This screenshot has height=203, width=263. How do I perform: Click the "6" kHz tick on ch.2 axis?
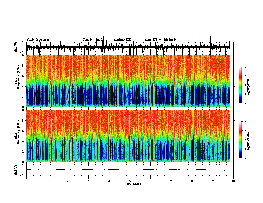click(x=23, y=131)
